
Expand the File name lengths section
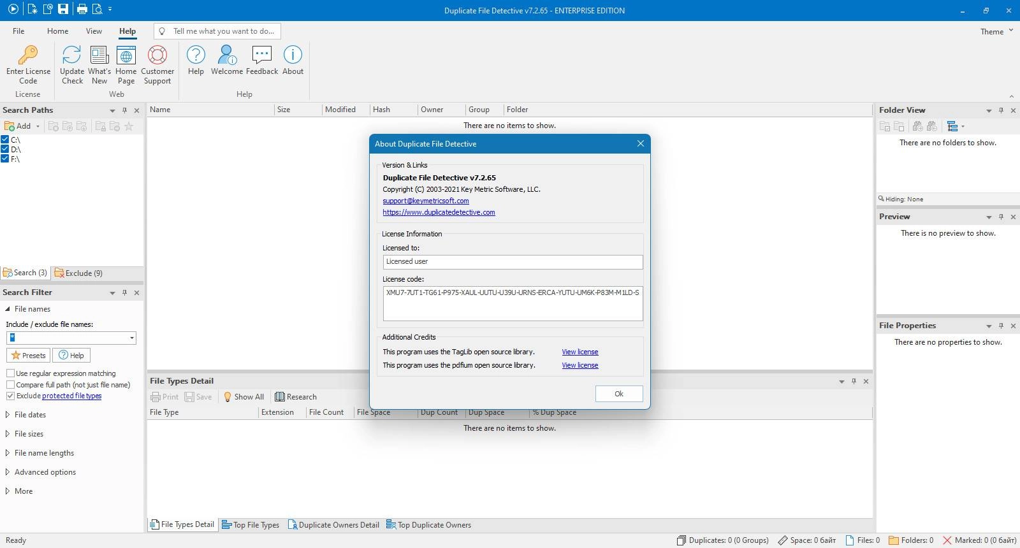coord(8,453)
